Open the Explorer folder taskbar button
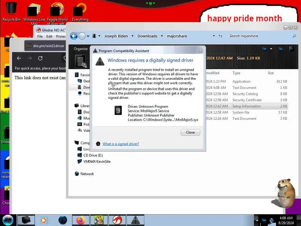Screen dimensions: 301x226 point(26,220)
